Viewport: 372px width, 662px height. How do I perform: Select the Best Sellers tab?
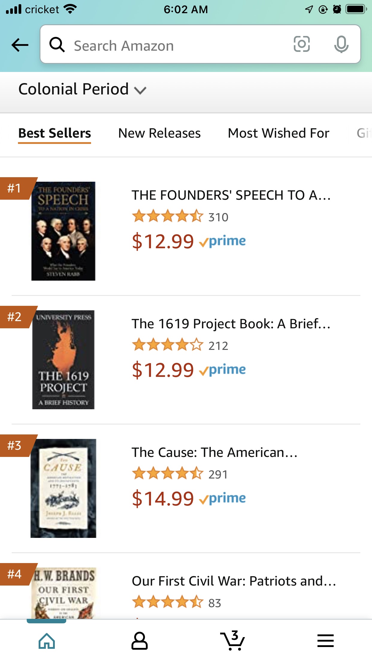coord(55,133)
